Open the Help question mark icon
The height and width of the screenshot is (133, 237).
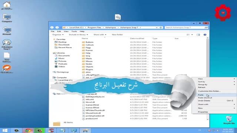(x=205, y=35)
